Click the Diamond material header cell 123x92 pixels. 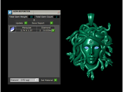pos(46,28)
